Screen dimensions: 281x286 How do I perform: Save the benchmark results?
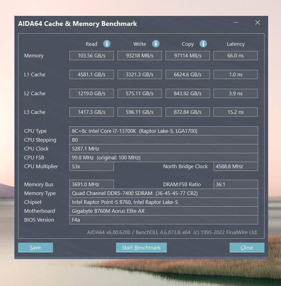pos(36,247)
